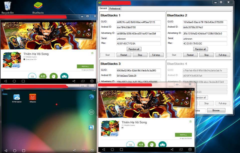Click search magnifier in front Play Store window
The height and width of the screenshot is (153, 240).
coord(191,94)
